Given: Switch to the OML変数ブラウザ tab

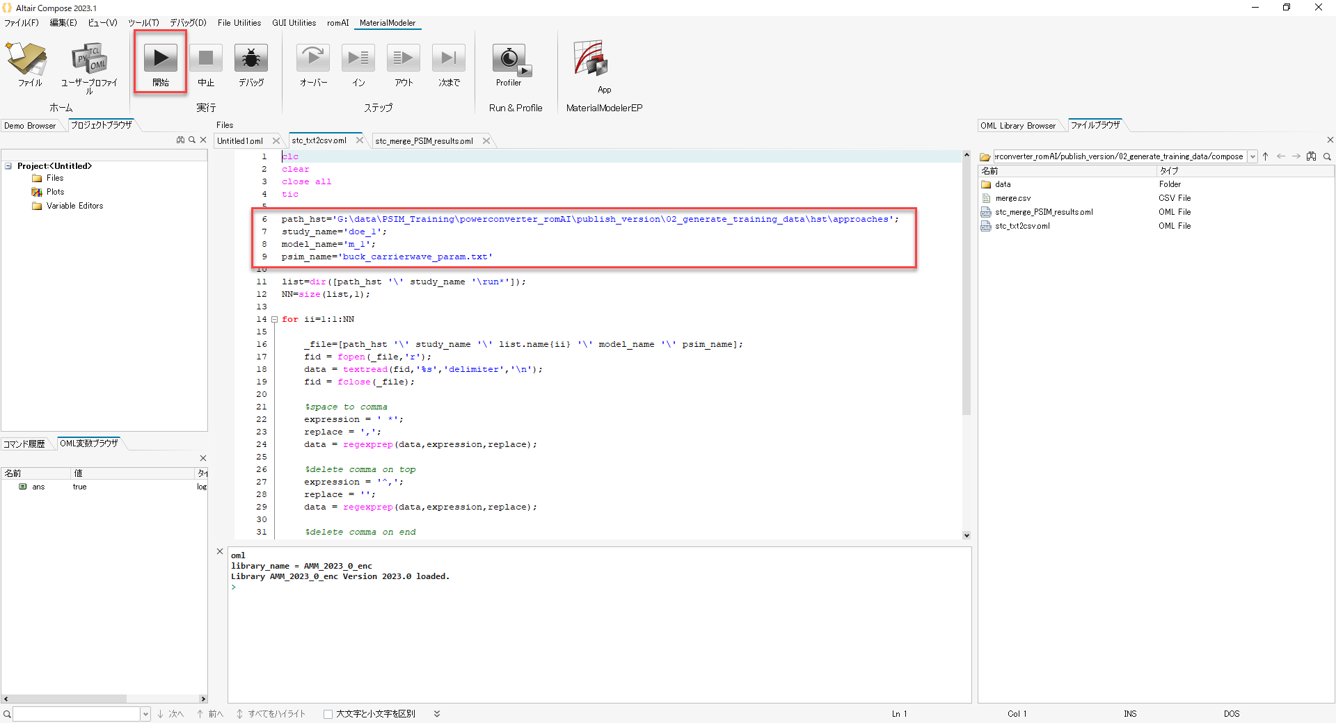Looking at the screenshot, I should tap(89, 443).
